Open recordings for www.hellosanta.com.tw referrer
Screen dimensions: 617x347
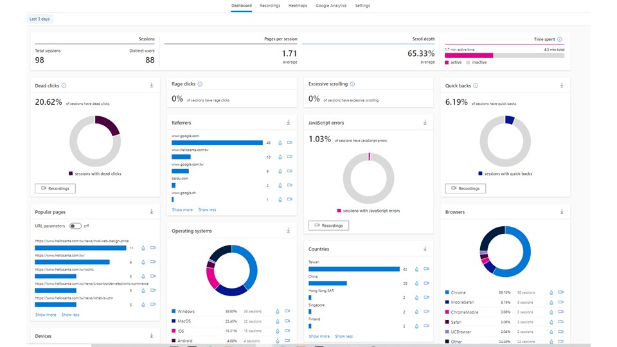[x=290, y=157]
